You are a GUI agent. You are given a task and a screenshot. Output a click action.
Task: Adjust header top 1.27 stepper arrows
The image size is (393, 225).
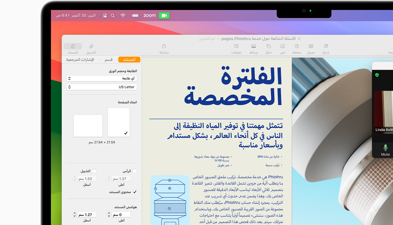(x=109, y=179)
